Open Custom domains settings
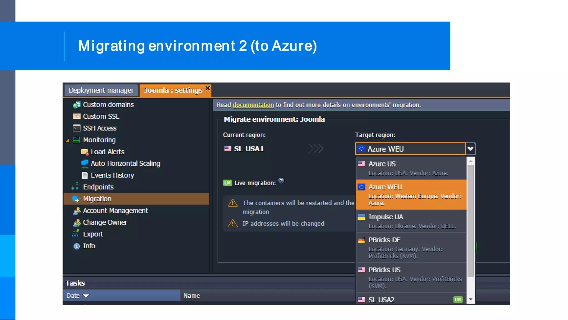The width and height of the screenshot is (568, 320). 108,105
